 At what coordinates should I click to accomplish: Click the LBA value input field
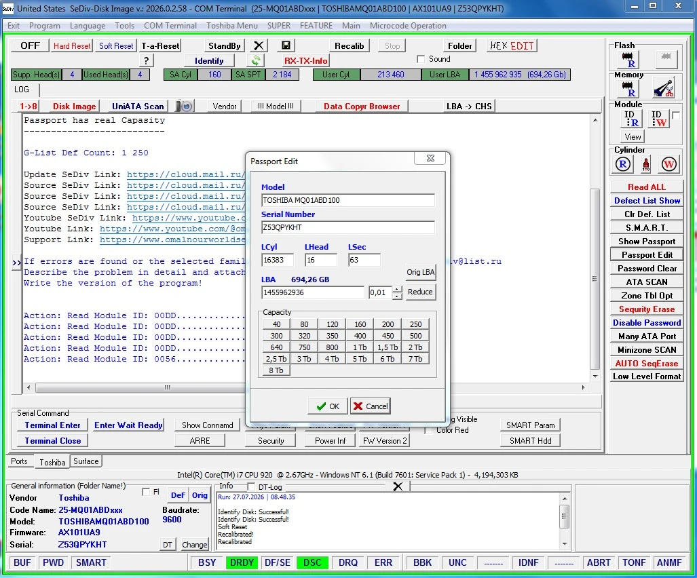312,292
